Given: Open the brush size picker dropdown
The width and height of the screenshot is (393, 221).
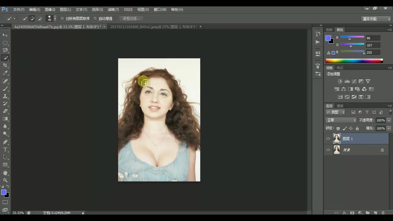Looking at the screenshot, I should [55, 18].
